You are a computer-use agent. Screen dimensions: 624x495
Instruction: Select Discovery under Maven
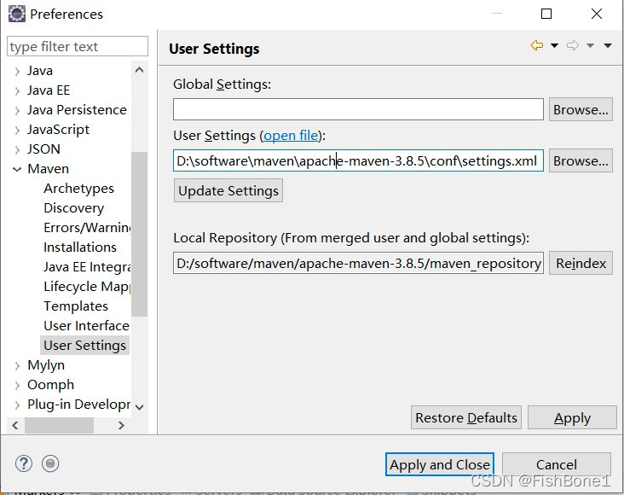pos(73,207)
